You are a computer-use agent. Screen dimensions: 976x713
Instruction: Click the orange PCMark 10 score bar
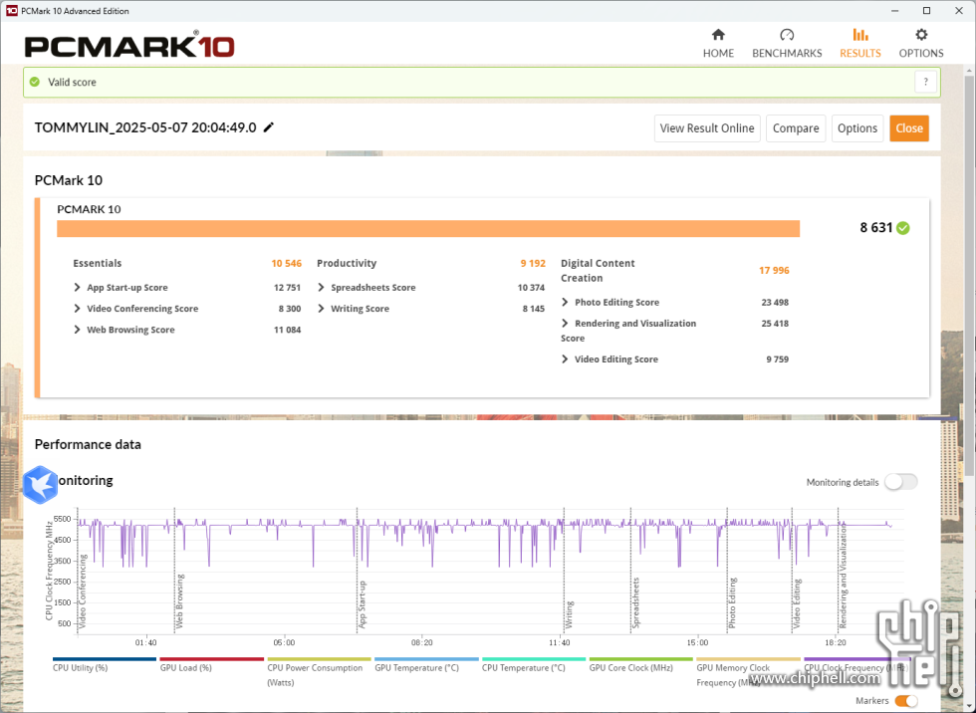pyautogui.click(x=428, y=228)
